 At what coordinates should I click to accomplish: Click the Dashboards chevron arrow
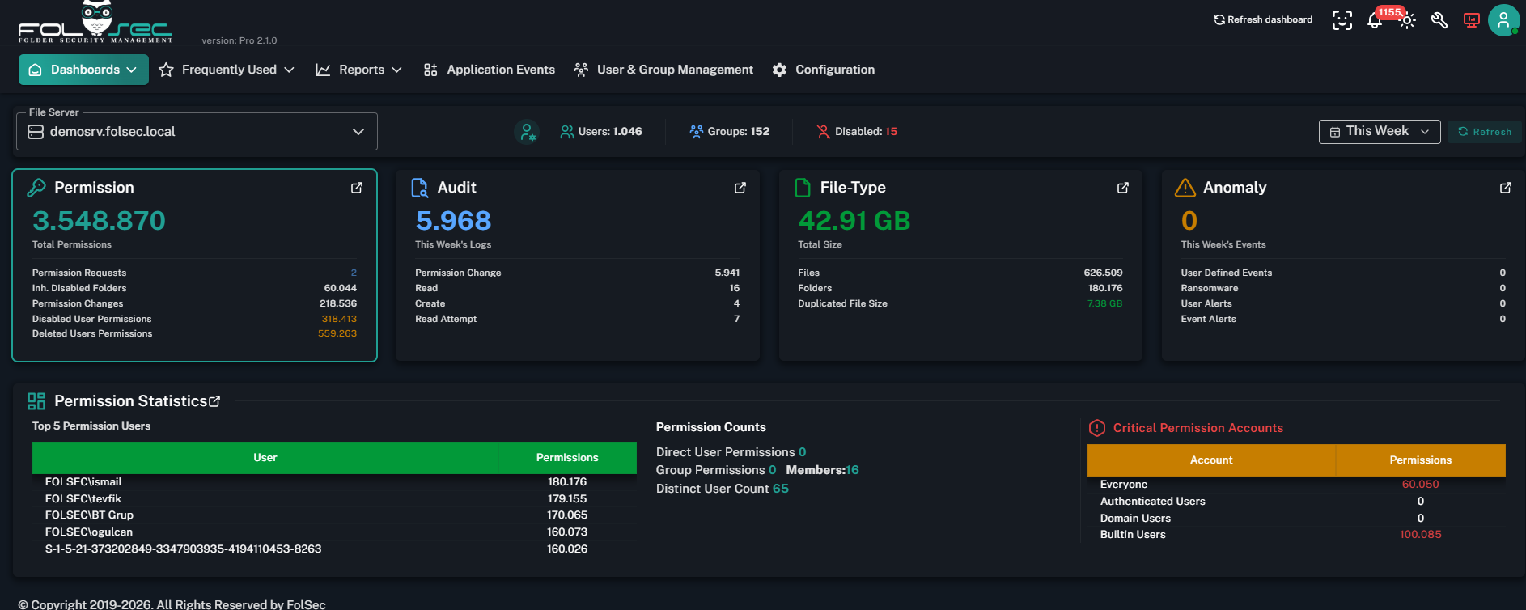pyautogui.click(x=131, y=70)
